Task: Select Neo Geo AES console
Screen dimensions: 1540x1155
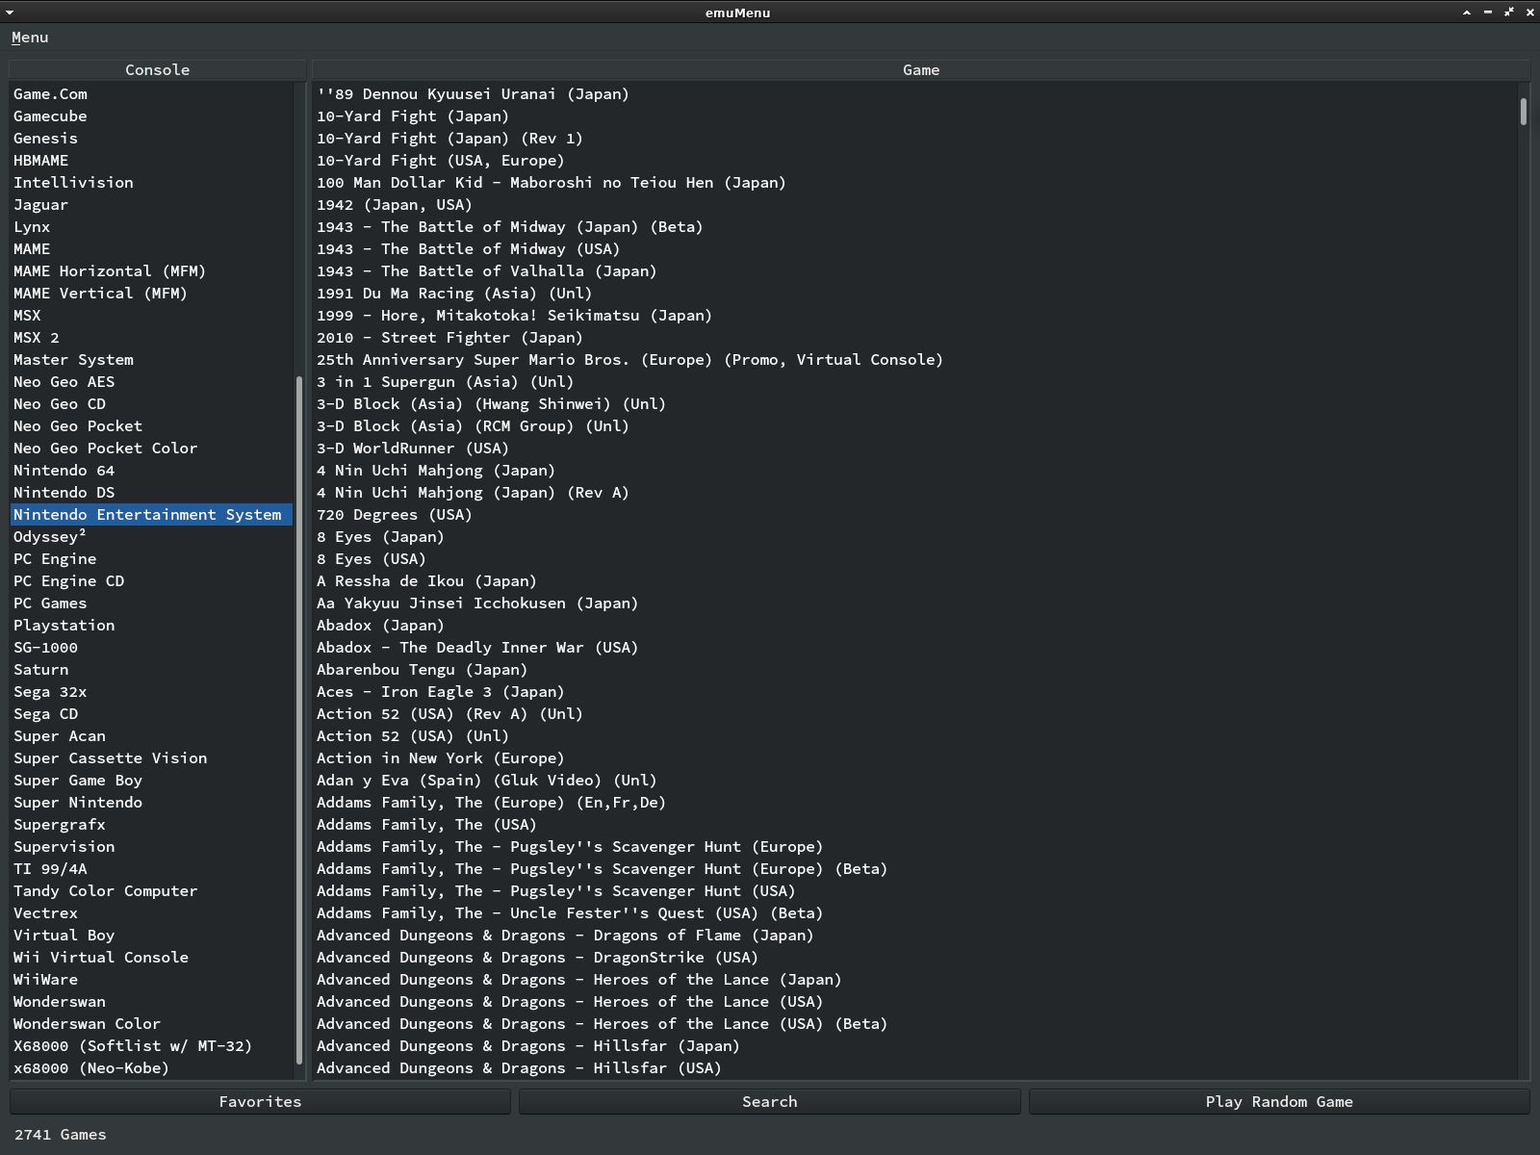Action: tap(151, 382)
